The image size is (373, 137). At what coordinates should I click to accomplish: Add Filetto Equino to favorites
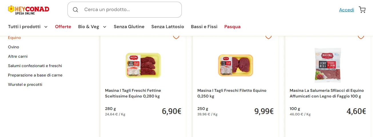pyautogui.click(x=268, y=37)
